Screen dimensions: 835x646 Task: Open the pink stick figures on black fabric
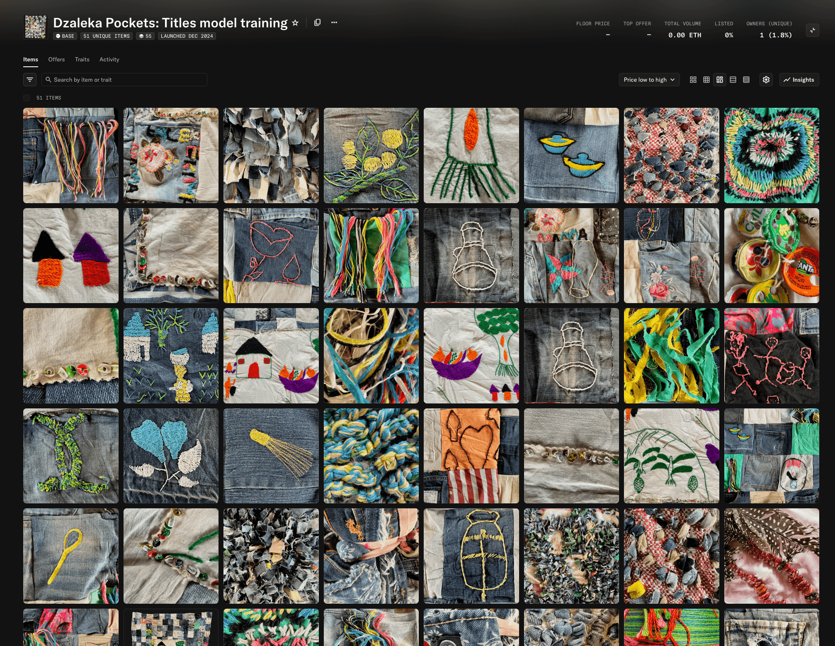pyautogui.click(x=772, y=356)
